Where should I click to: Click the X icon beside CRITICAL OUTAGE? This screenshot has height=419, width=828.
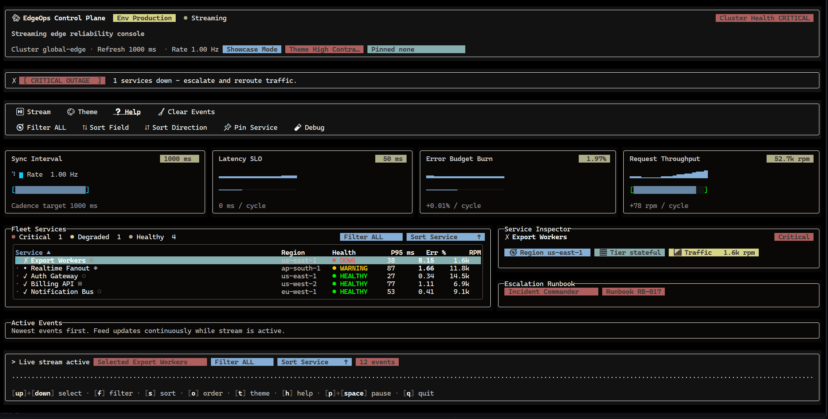14,81
